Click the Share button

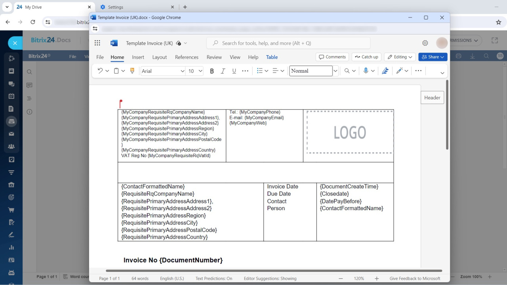(433, 57)
